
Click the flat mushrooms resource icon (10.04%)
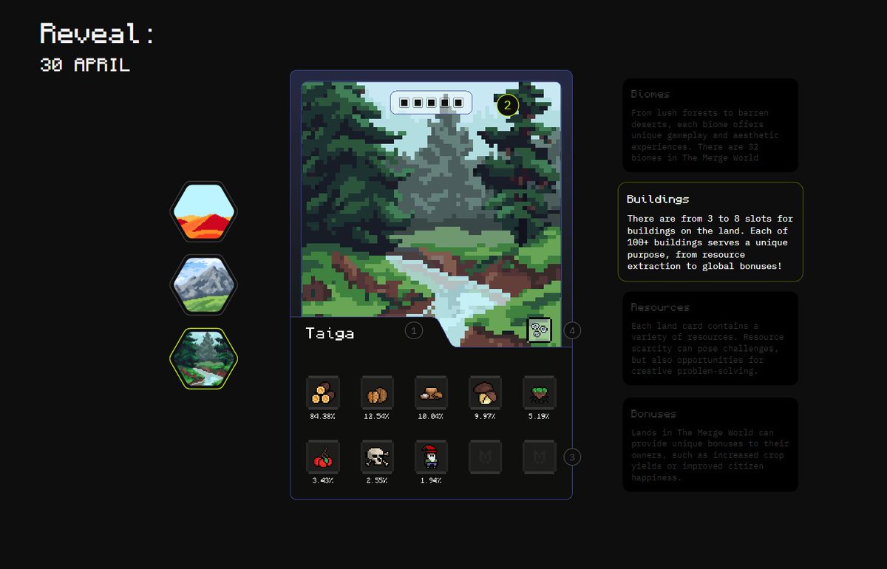click(431, 392)
